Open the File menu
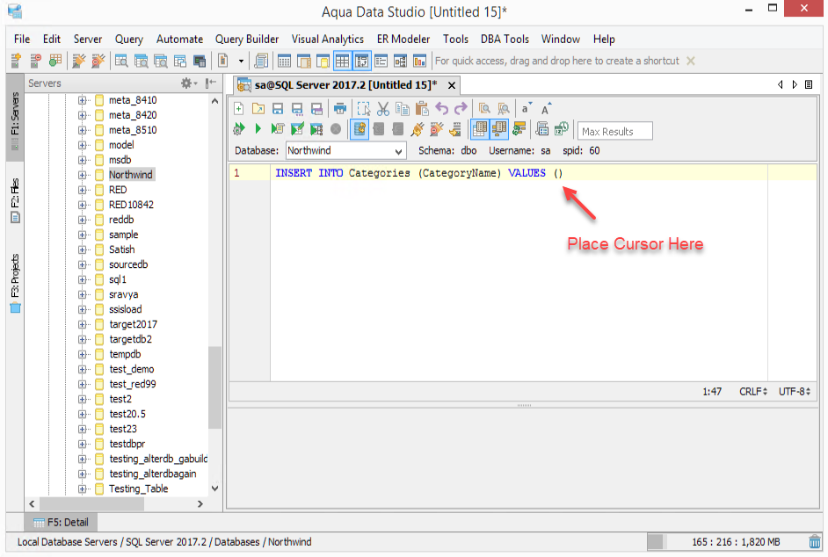 (22, 39)
